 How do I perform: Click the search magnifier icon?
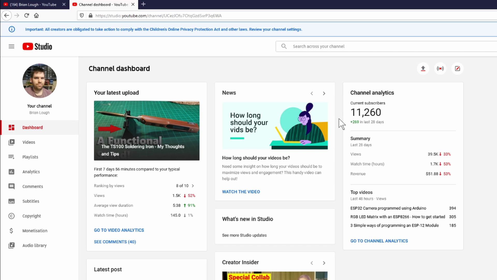(284, 46)
